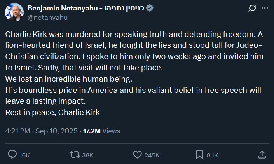Click the 38K reposts count
The image size is (274, 164).
point(88,155)
